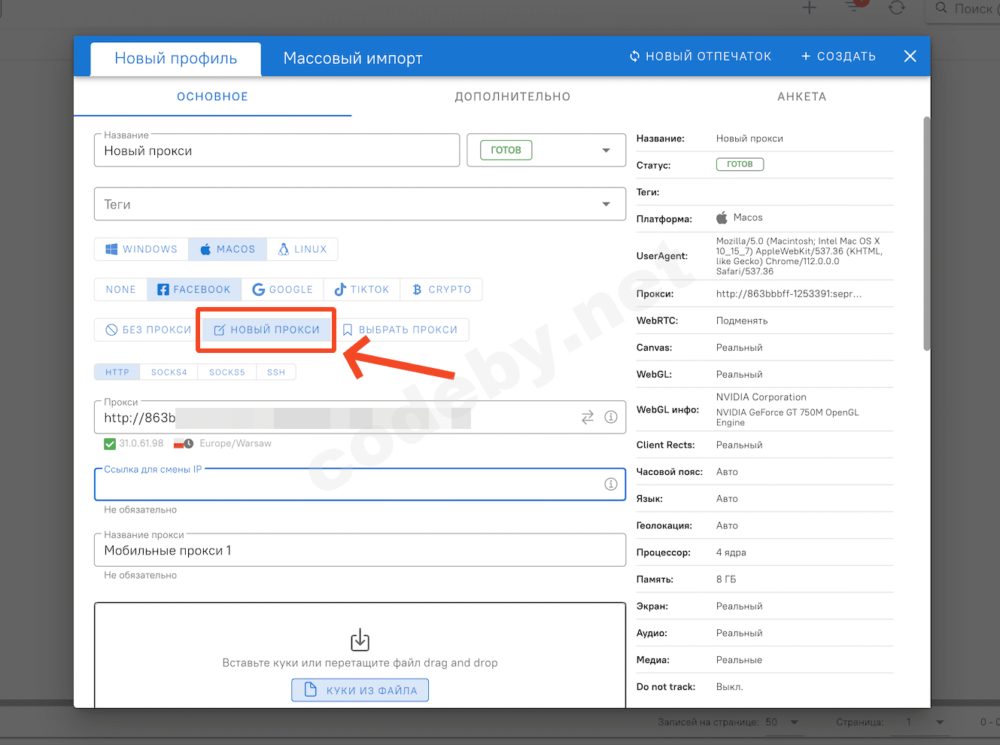This screenshot has height=745, width=1000.
Task: Select the Windows platform button
Action: point(141,249)
